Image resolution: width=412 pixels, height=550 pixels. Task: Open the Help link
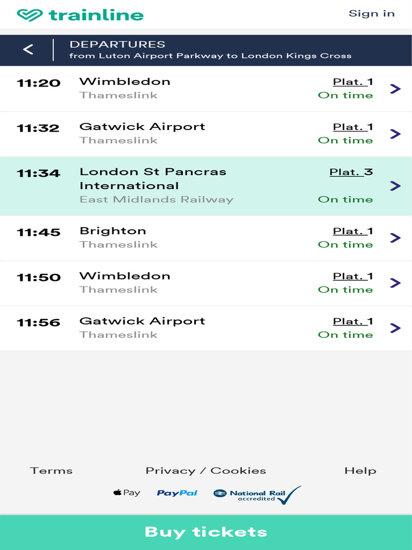pyautogui.click(x=360, y=471)
